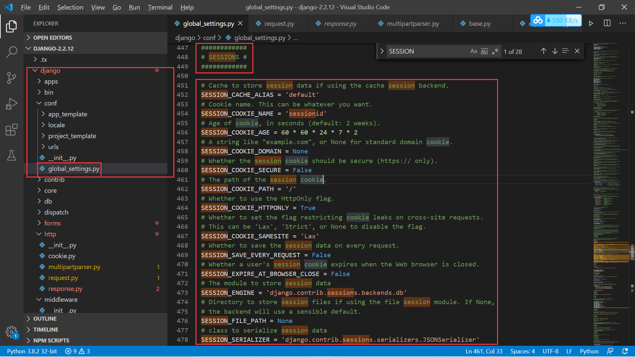Toggle Use Regular Expression in find
Screen dimensions: 635x357
click(495, 51)
